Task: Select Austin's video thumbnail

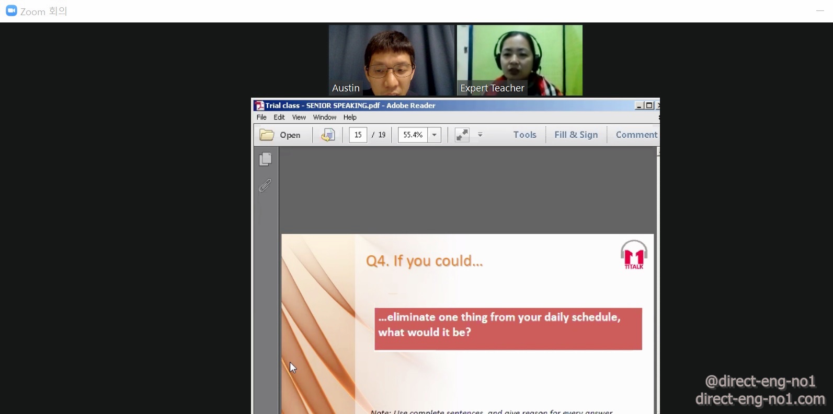Action: (x=392, y=60)
